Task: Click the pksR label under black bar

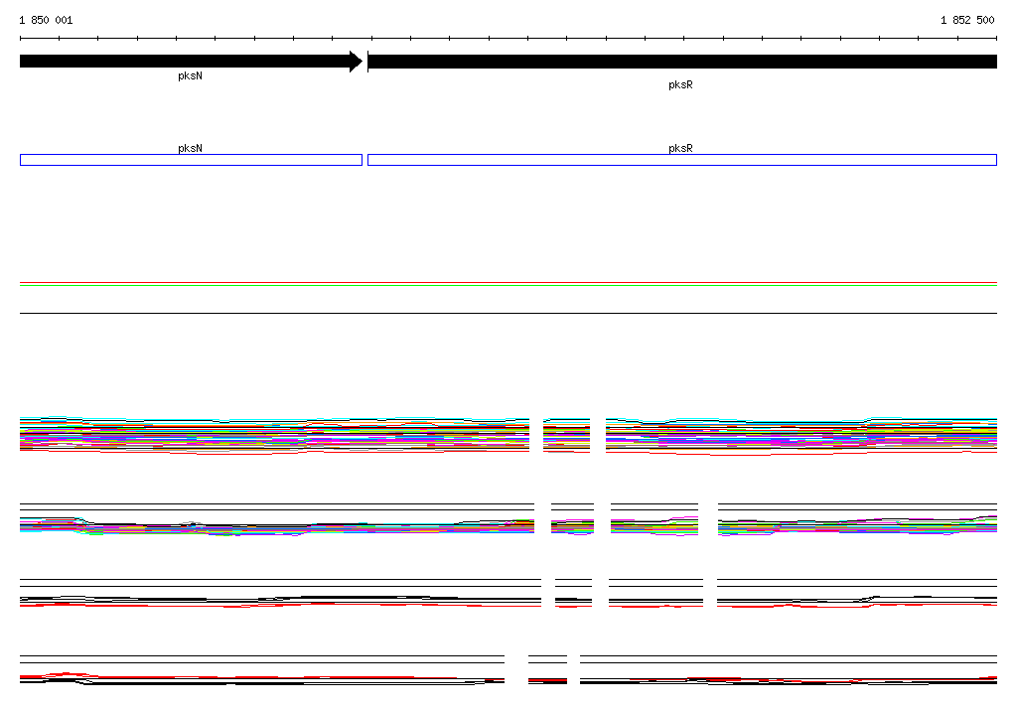Action: 680,85
